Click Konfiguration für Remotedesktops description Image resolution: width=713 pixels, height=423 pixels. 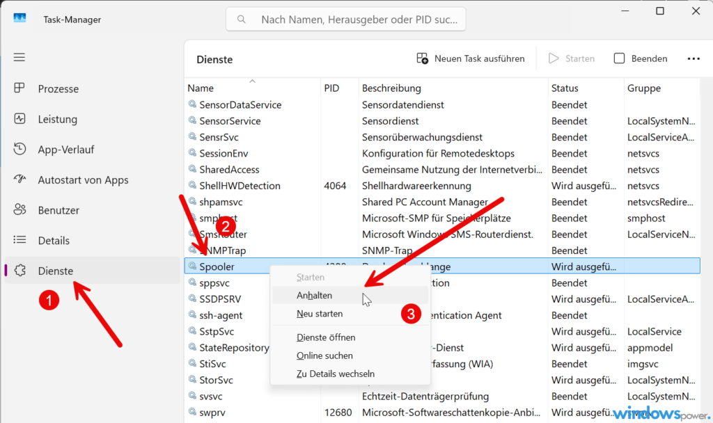pos(439,153)
